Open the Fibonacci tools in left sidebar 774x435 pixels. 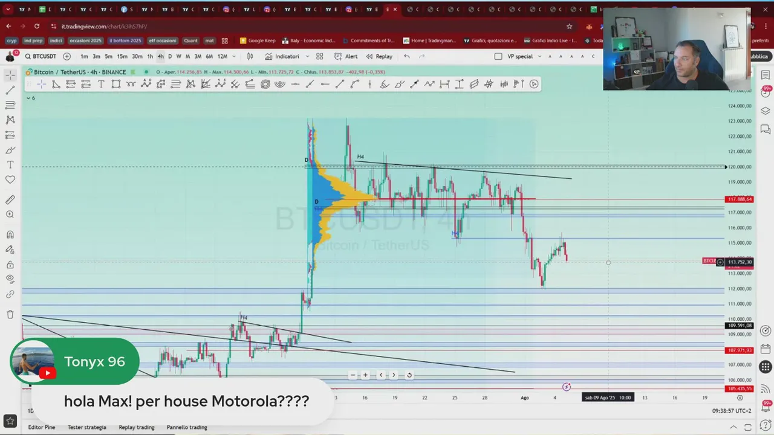(x=10, y=105)
